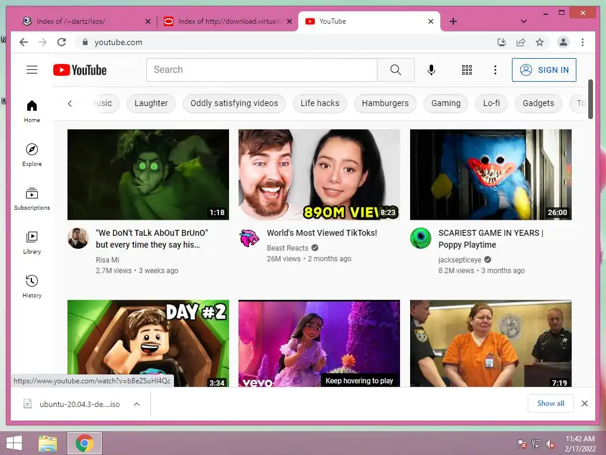
Task: Select the YouTube tab
Action: coord(369,21)
